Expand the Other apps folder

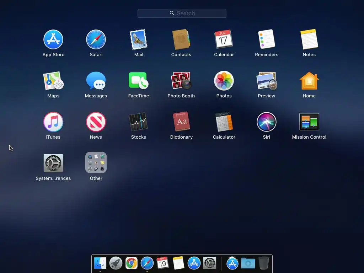[x=96, y=162]
